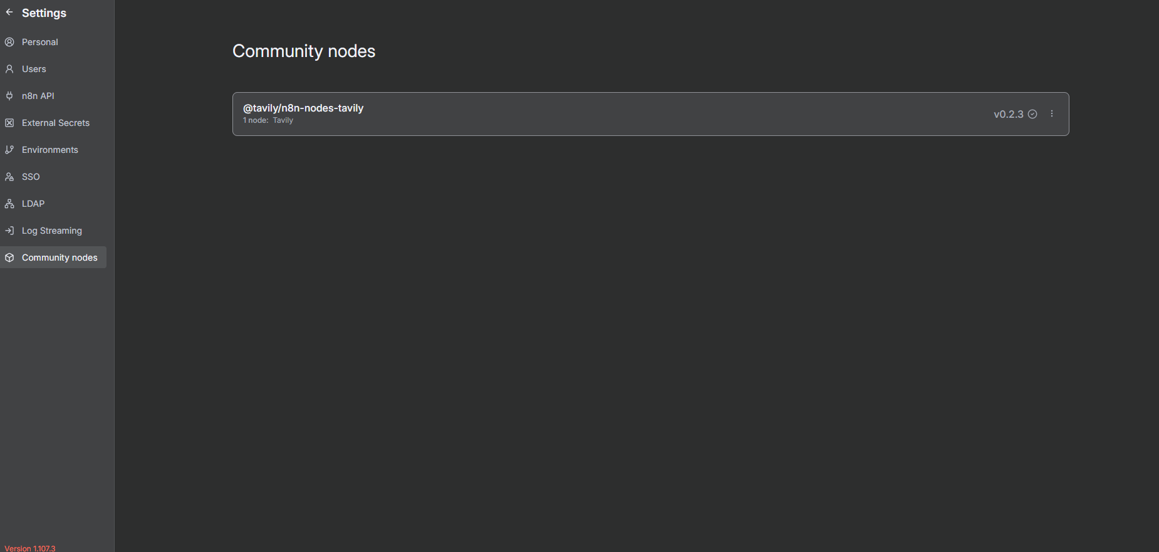Viewport: 1159px width, 552px height.
Task: Click the Environments branch icon
Action: point(9,149)
